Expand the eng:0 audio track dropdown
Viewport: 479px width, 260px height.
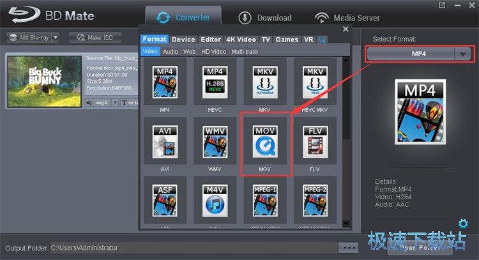115,103
